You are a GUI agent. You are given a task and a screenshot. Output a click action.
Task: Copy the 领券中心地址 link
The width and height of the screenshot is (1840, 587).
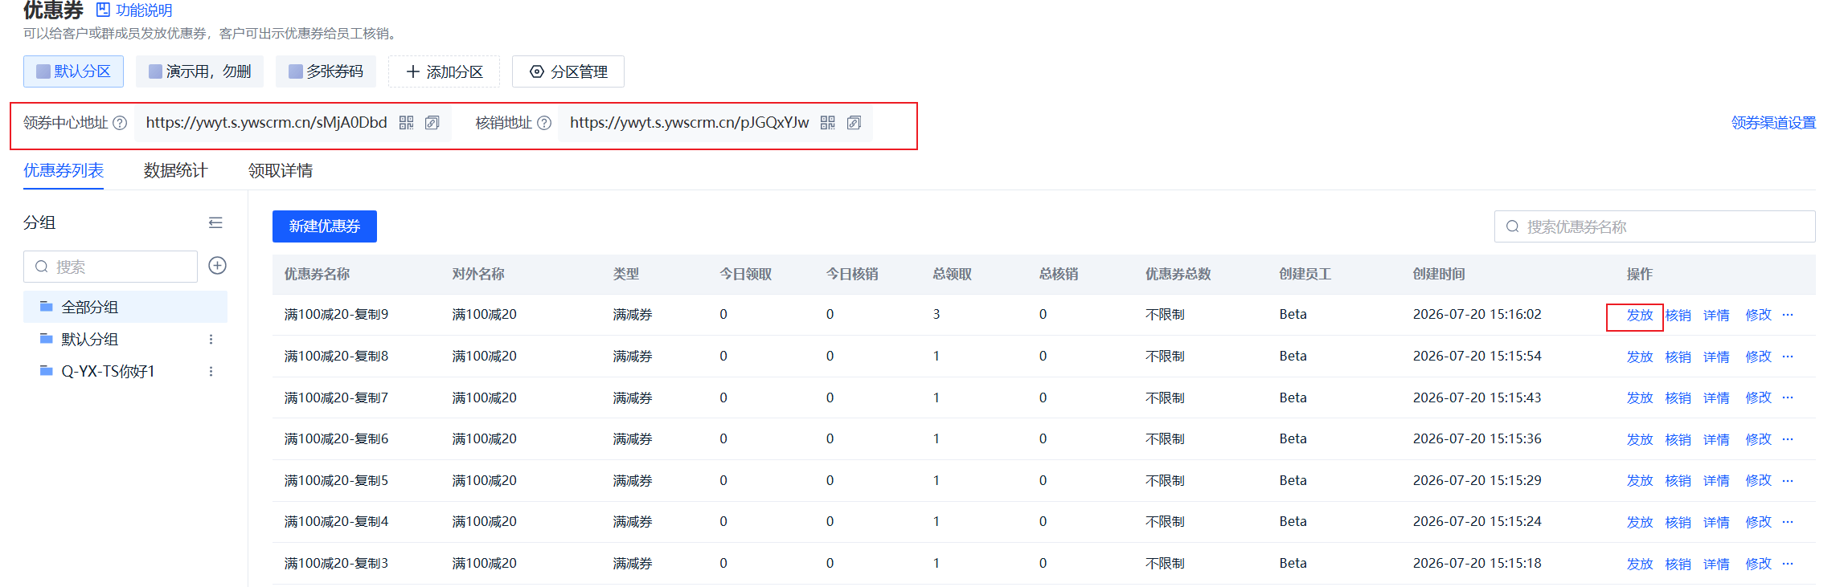point(432,123)
